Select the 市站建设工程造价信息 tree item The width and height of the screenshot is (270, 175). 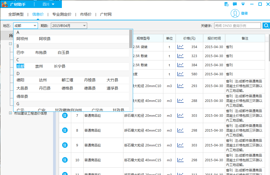(x=31, y=113)
